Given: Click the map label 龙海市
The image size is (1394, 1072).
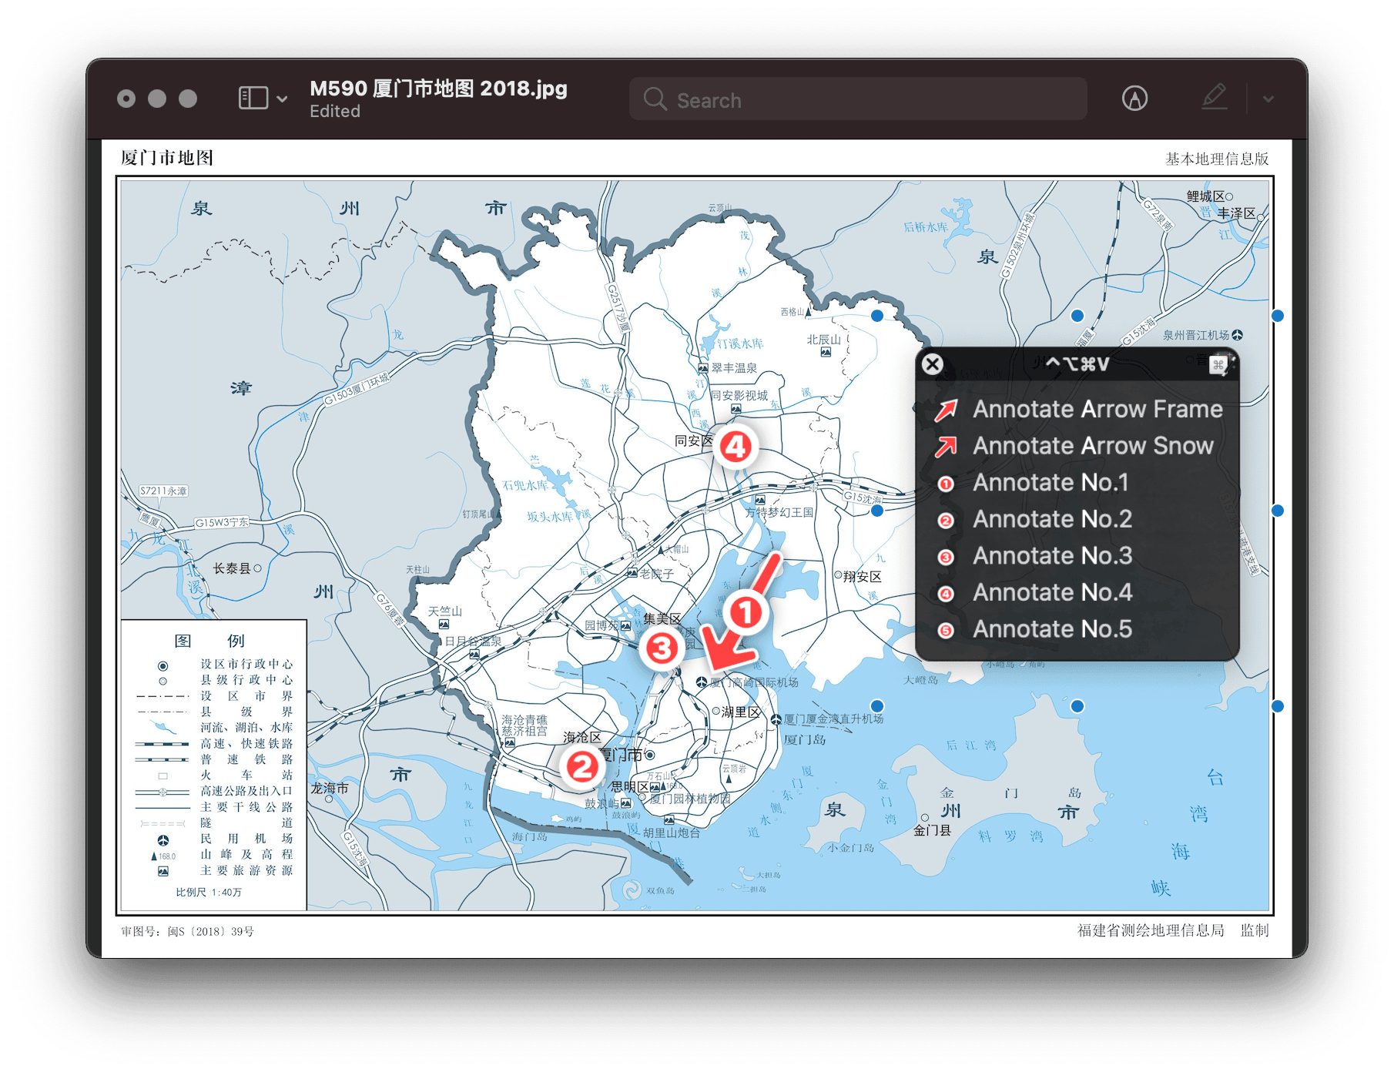Looking at the screenshot, I should (330, 789).
